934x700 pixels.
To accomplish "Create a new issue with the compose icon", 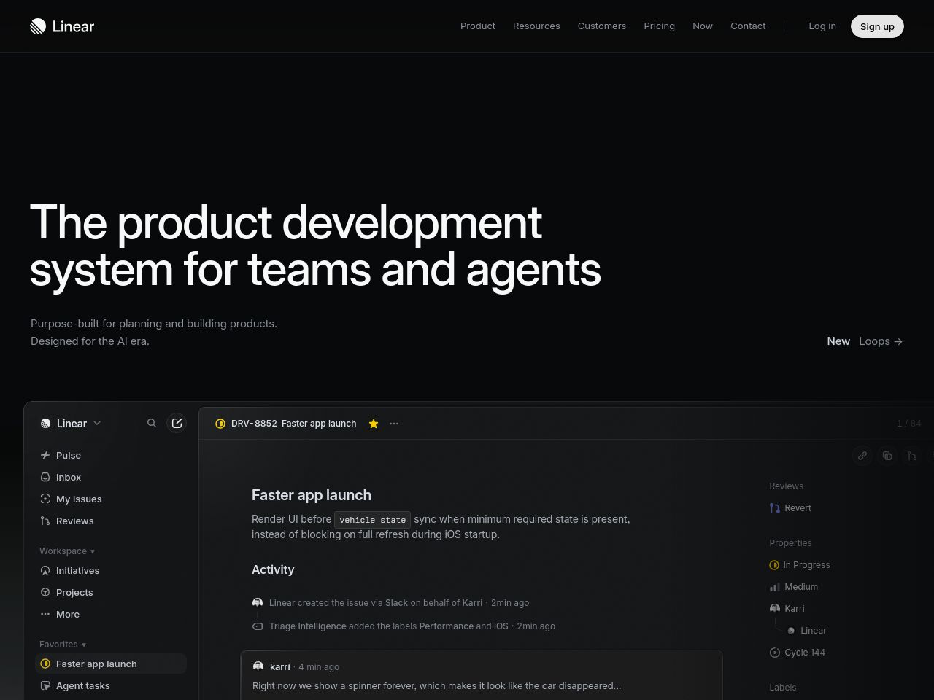I will tap(177, 423).
